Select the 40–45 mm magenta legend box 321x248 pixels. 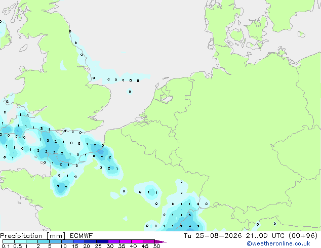click(137, 241)
